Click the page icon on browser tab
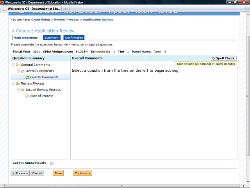This screenshot has height=188, width=250. click(5, 9)
